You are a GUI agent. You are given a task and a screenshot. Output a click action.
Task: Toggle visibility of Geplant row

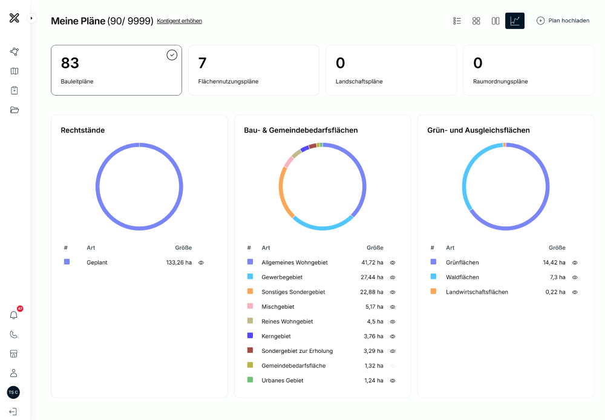point(201,263)
